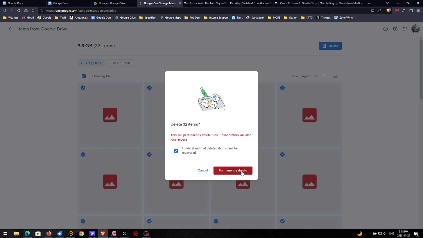Image resolution: width=423 pixels, height=238 pixels.
Task: Click the browser back navigation arrow
Action: (5, 10)
